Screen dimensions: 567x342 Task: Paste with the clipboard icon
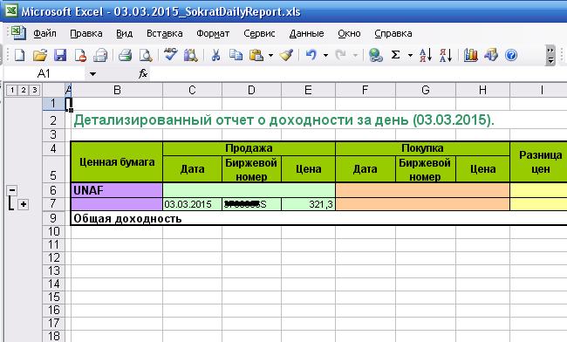coord(256,55)
